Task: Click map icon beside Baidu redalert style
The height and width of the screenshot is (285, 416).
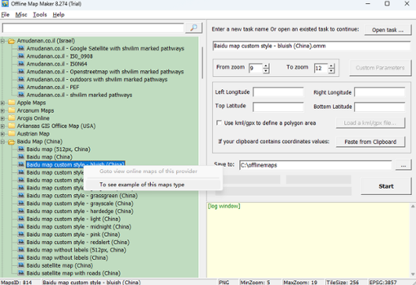Action: click(x=21, y=242)
